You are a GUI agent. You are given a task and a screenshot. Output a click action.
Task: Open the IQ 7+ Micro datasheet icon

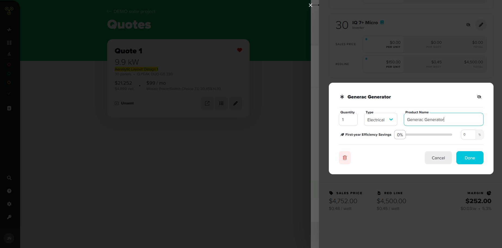coord(382,22)
